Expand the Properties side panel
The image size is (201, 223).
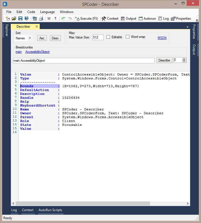[194, 32]
